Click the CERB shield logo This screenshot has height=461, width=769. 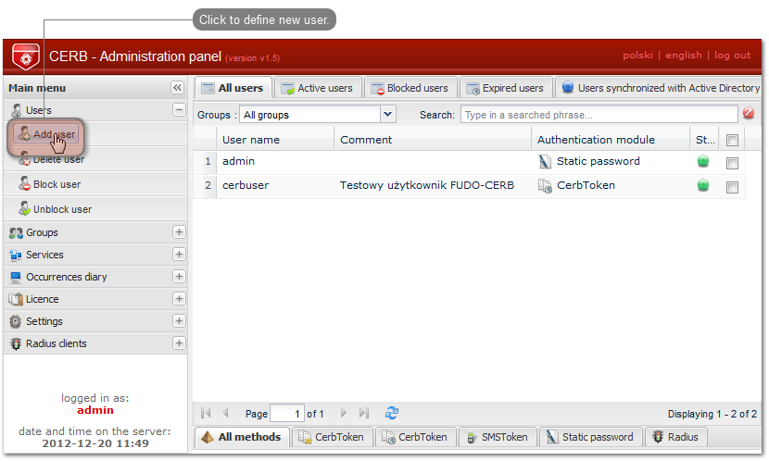click(26, 56)
